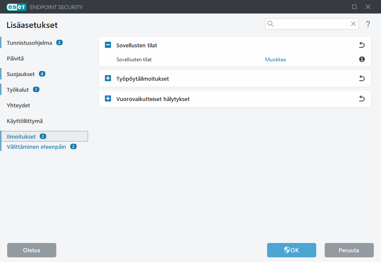Clear the search field with X
The image size is (381, 262).
[x=353, y=24]
